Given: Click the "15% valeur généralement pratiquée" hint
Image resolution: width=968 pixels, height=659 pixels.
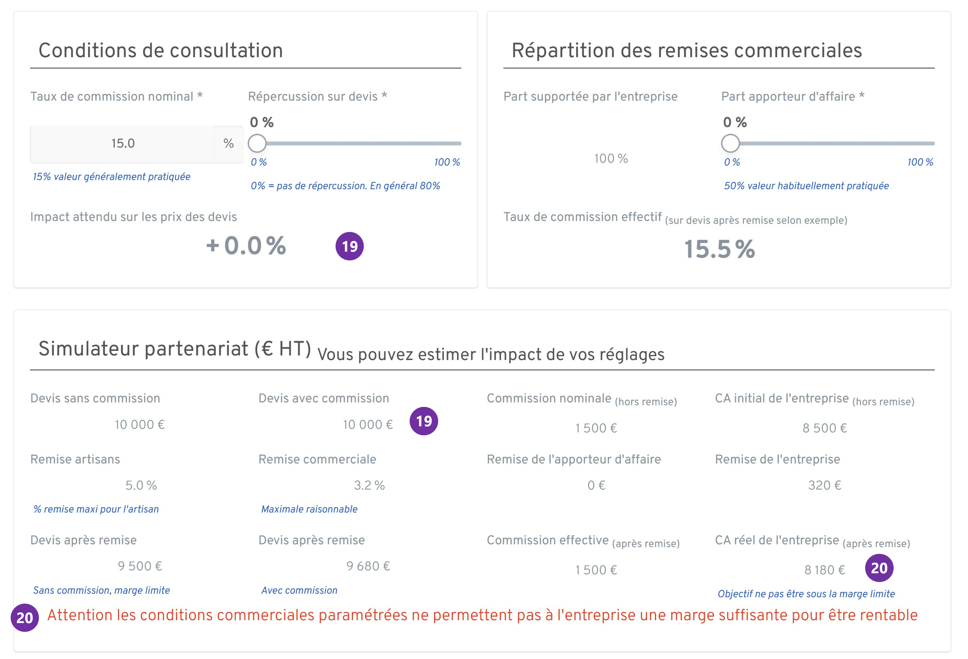Looking at the screenshot, I should 111,177.
